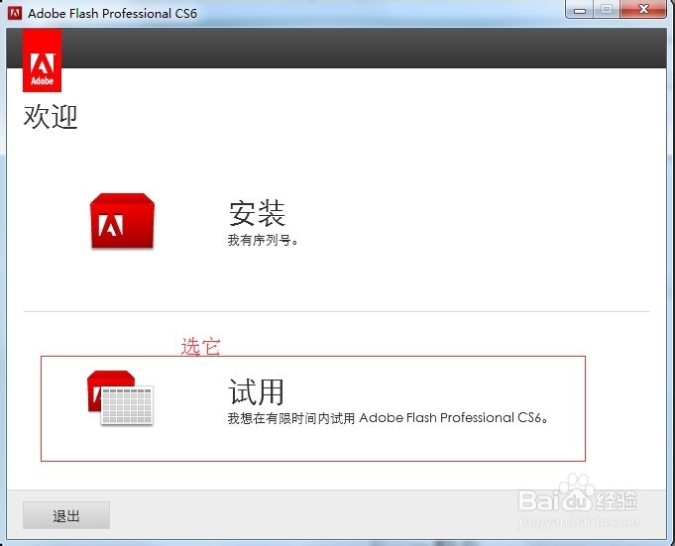This screenshot has height=546, width=675.
Task: Click the disabled maximize window button
Action: pyautogui.click(x=607, y=10)
